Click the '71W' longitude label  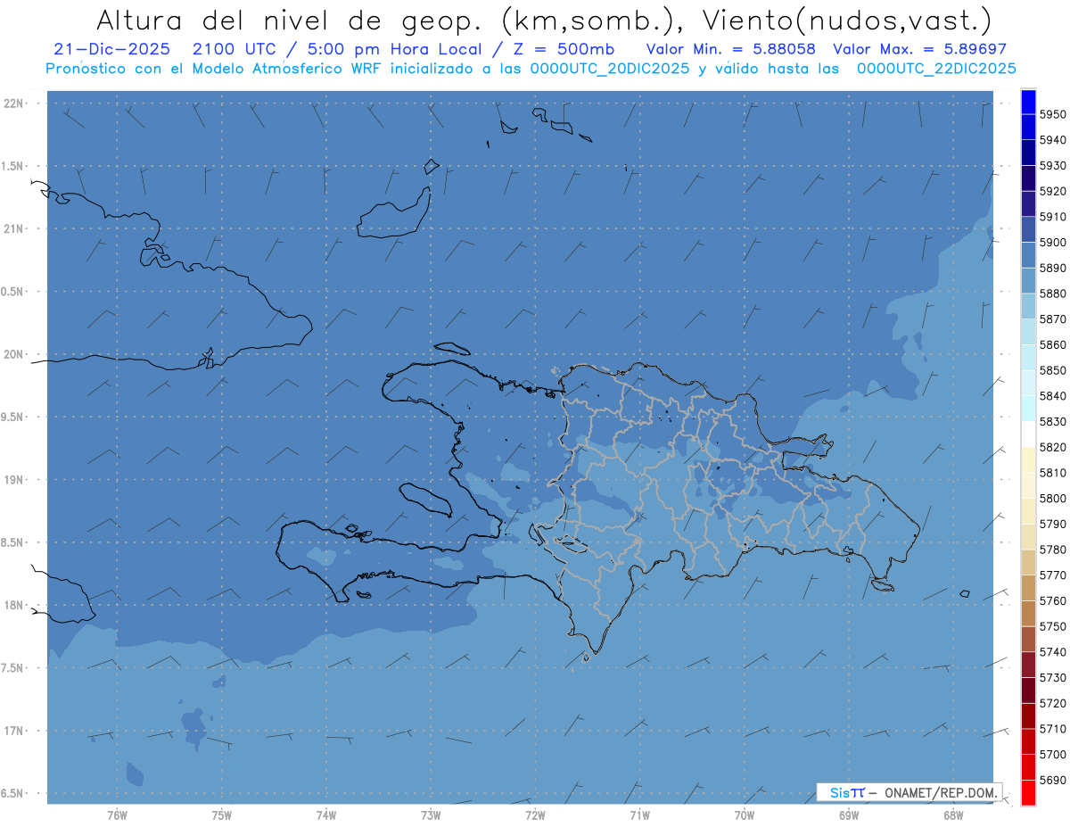pos(639,815)
